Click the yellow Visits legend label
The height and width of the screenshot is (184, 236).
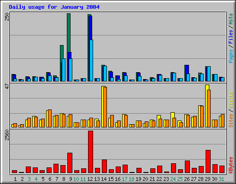coord(230,100)
